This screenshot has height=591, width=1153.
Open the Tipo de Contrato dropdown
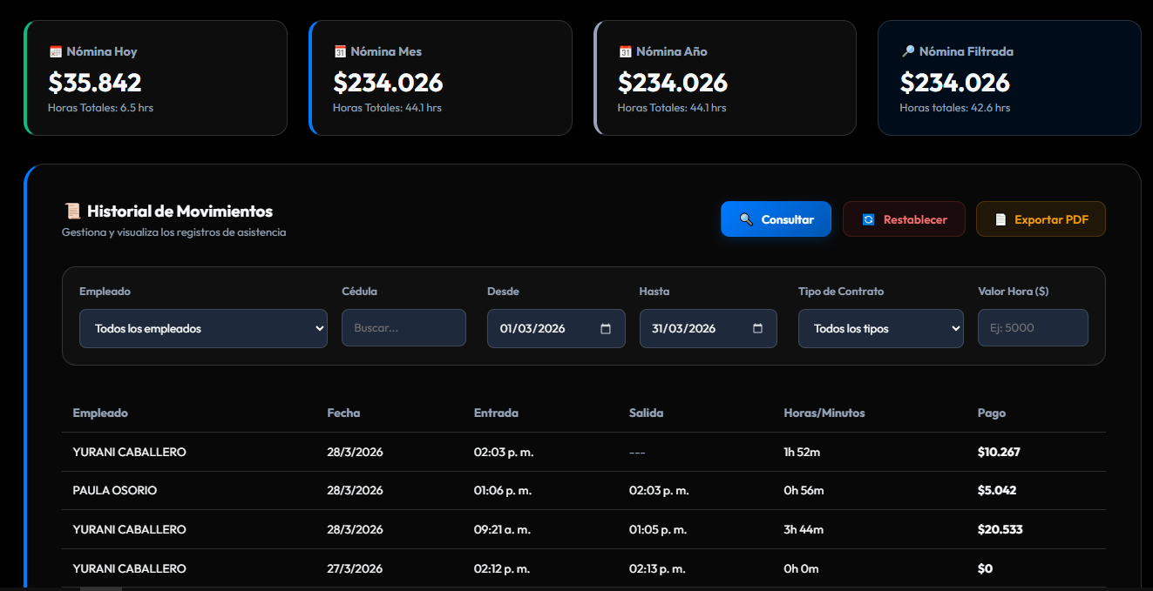[x=880, y=329]
